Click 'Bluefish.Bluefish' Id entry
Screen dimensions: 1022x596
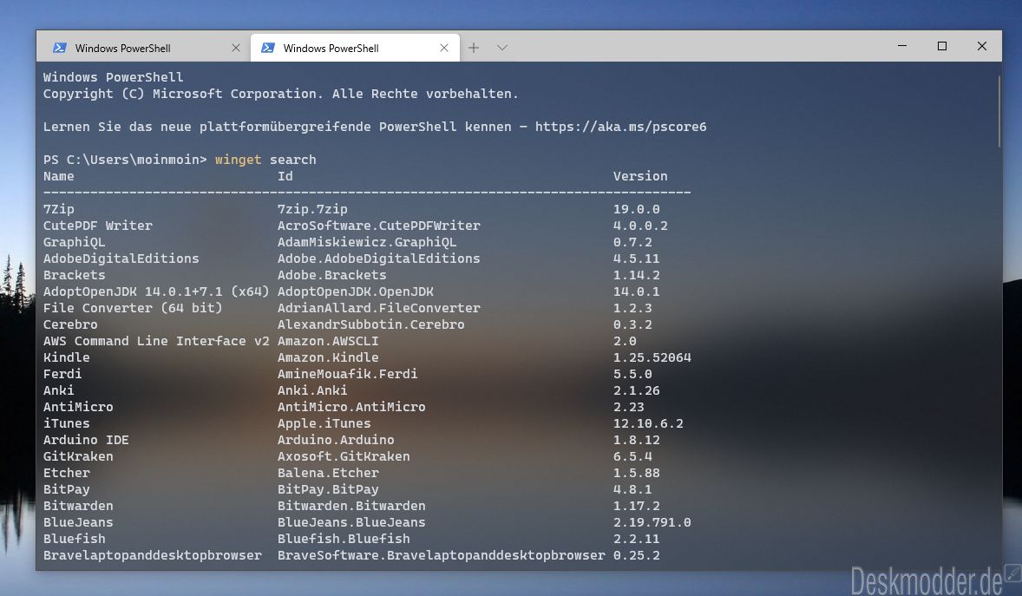(344, 540)
